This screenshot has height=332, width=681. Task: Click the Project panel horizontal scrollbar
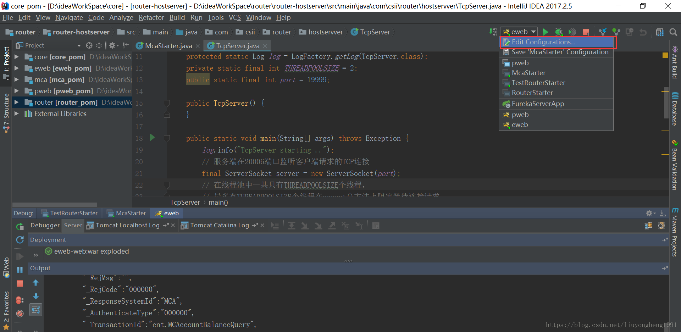click(x=55, y=205)
